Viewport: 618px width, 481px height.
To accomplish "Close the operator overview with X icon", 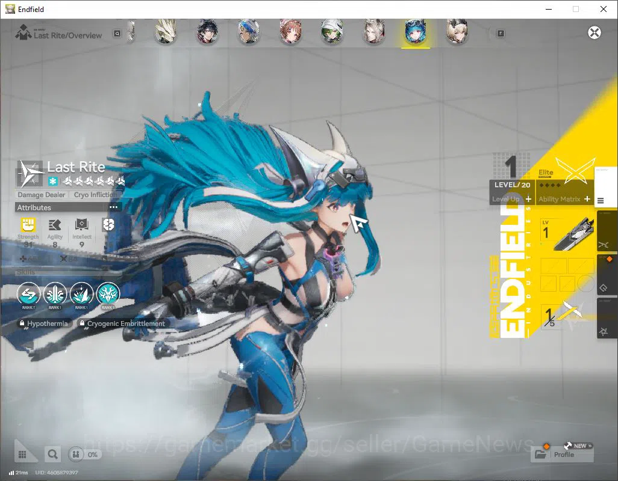I will coord(595,32).
